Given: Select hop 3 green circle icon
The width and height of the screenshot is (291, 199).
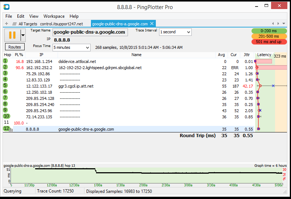Looking at the screenshot, I should click(5, 73).
